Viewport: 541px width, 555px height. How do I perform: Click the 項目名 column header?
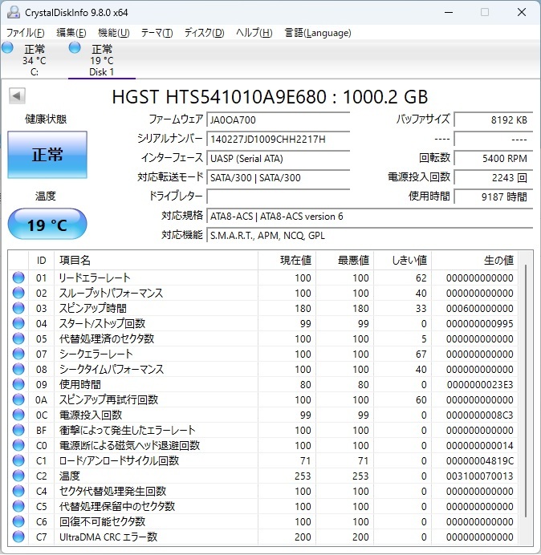click(x=156, y=260)
